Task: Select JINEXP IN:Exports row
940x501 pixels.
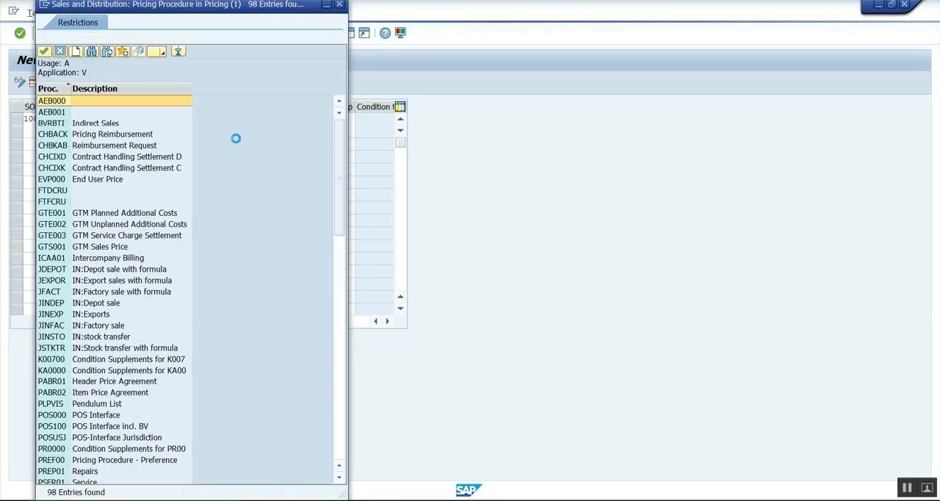Action: [115, 314]
